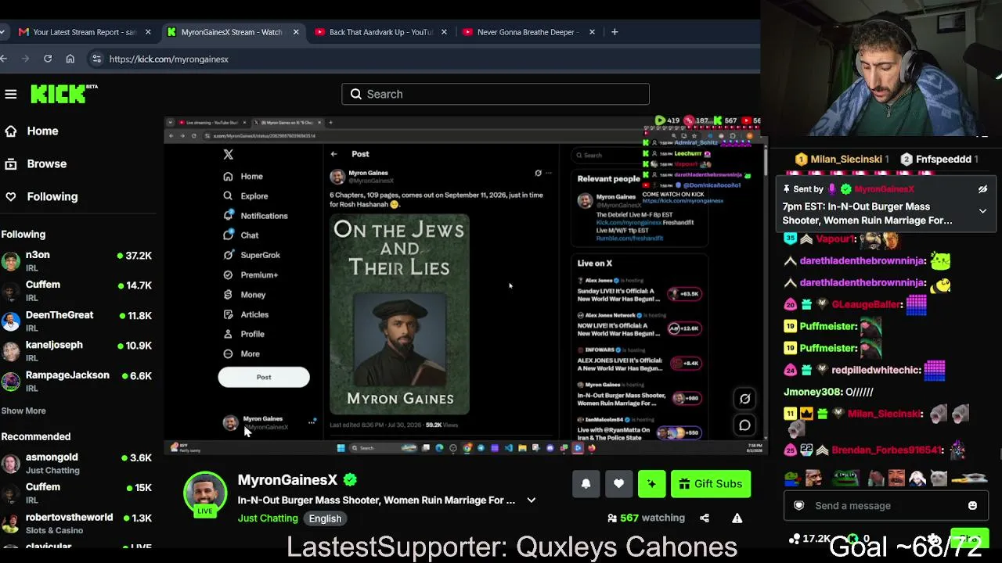
Task: Expand the pinned message chevron
Action: click(982, 211)
